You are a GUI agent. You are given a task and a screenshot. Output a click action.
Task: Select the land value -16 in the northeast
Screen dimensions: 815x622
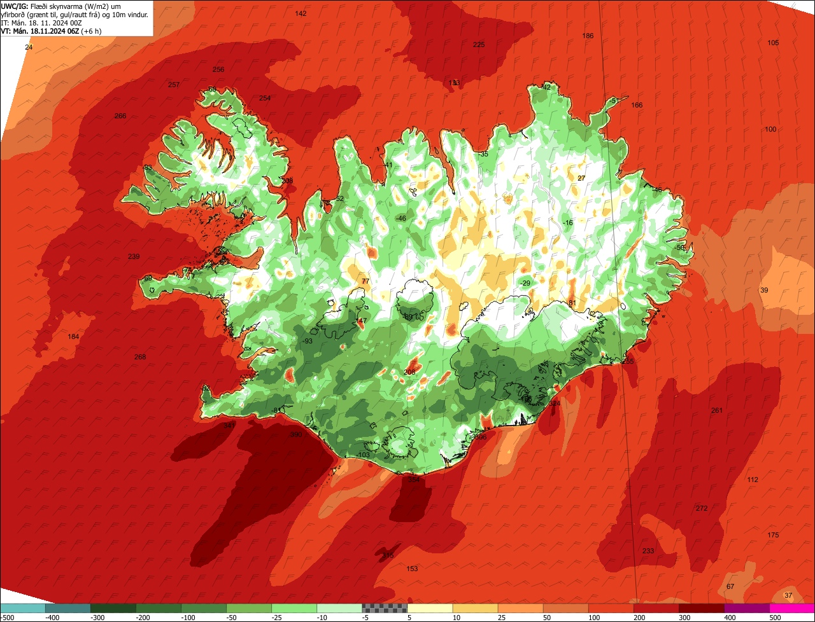coord(568,223)
